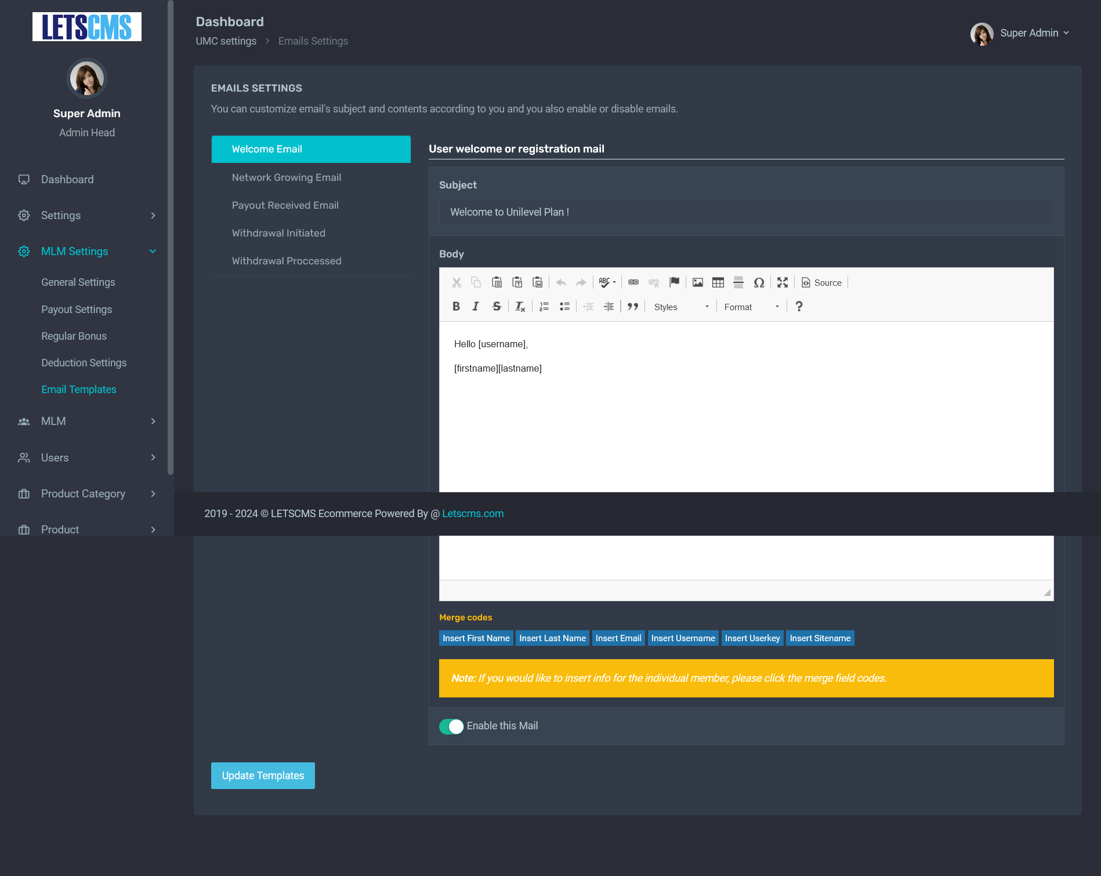Click the Update Templates button
1101x876 pixels.
[x=263, y=776]
